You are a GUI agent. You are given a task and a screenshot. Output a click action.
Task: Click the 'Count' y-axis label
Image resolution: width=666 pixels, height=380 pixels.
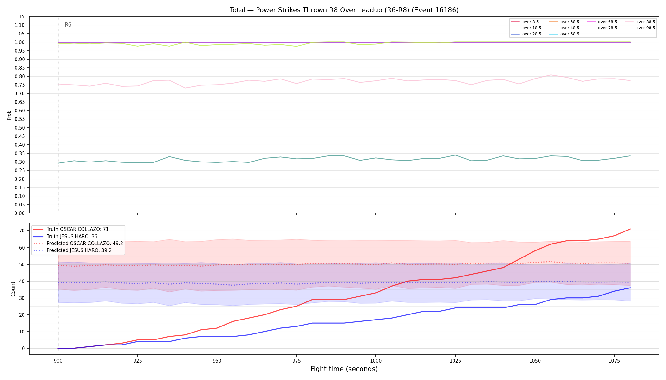[x=13, y=289]
